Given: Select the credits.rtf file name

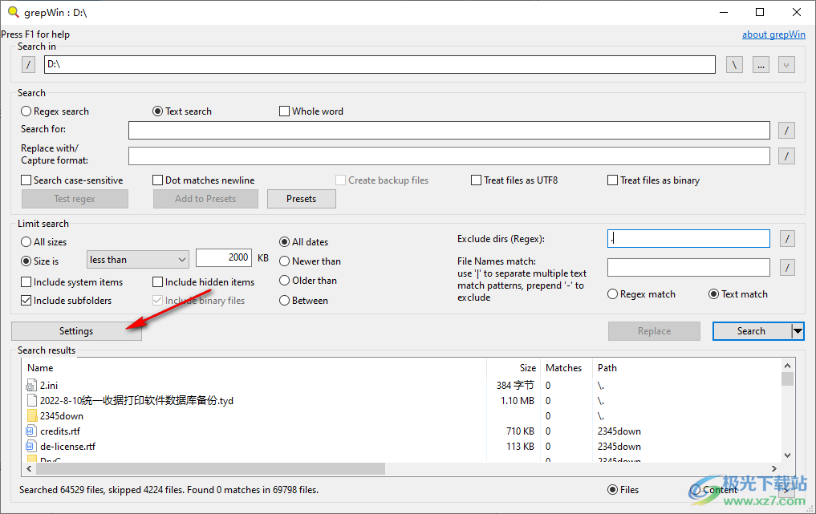Looking at the screenshot, I should 60,431.
